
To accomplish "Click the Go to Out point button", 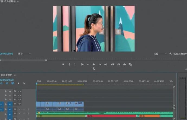I will [105, 64].
